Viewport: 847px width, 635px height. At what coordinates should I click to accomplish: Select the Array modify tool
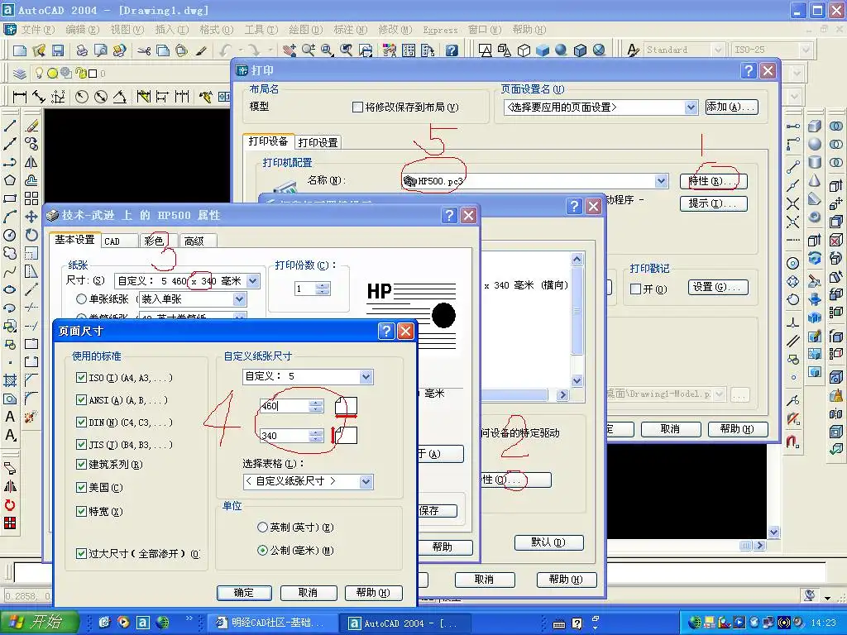(31, 198)
